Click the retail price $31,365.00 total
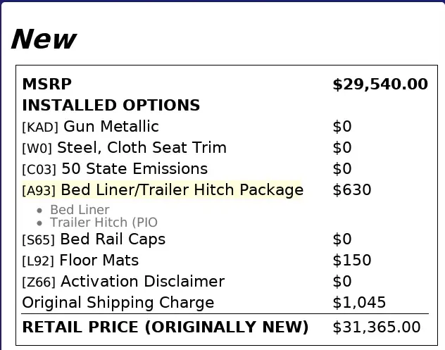This screenshot has height=350, width=445. pos(376,327)
